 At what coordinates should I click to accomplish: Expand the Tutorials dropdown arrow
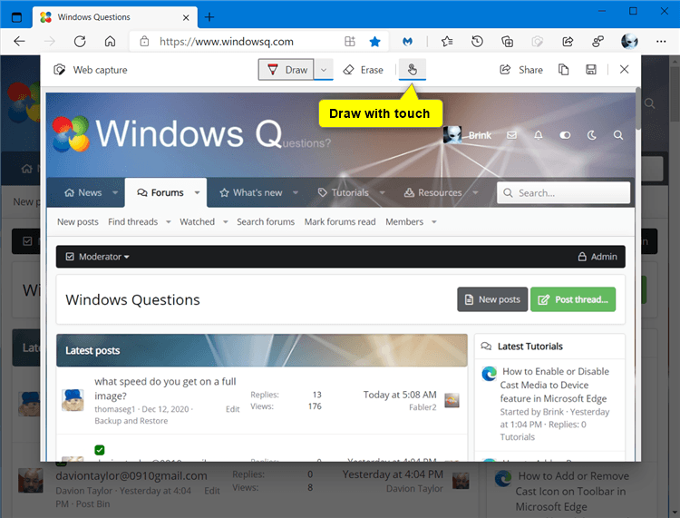click(382, 192)
